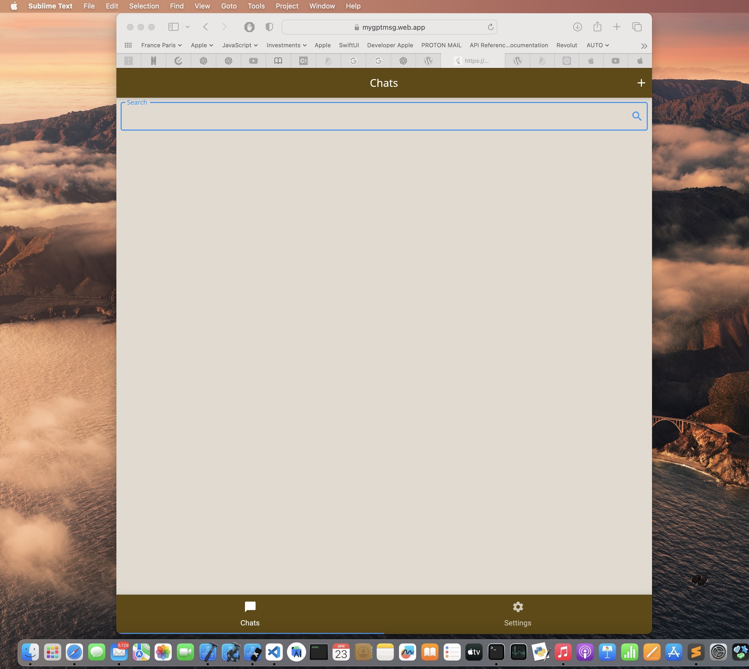Go forward with Safari's forward arrow

pos(224,27)
